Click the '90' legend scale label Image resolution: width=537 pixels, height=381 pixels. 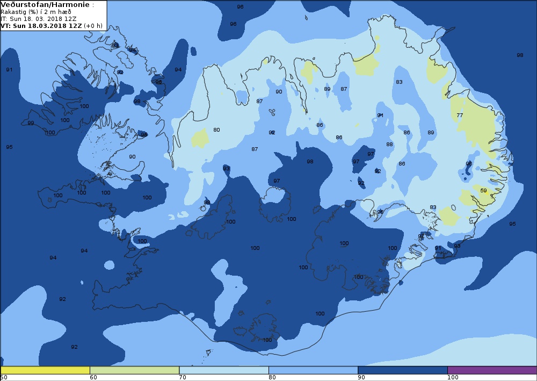tap(361, 378)
